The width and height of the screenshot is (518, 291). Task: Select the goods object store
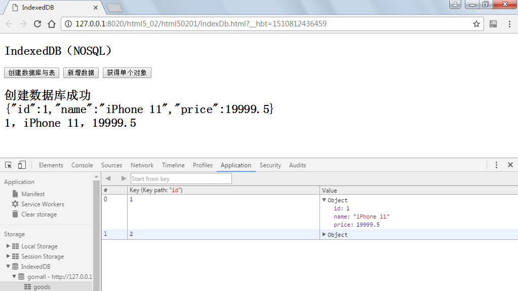(x=42, y=287)
